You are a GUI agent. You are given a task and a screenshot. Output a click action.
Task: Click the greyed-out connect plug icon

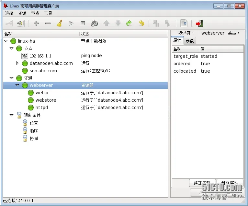[9, 23]
